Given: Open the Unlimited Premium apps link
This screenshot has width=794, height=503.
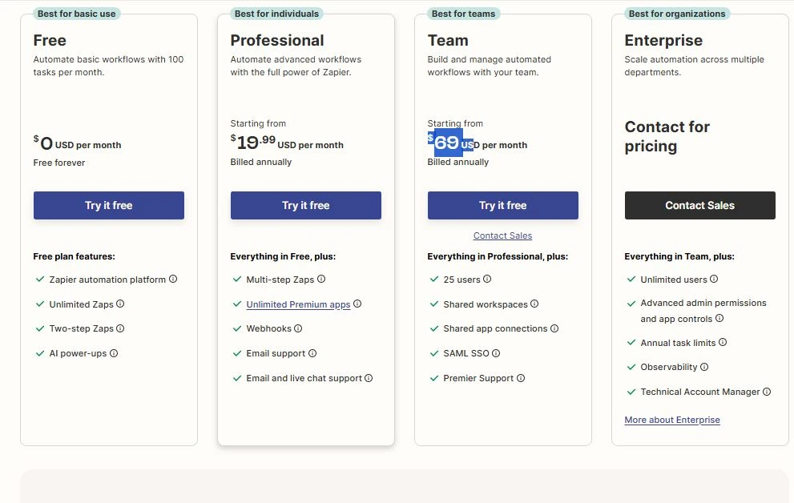Looking at the screenshot, I should [x=298, y=304].
